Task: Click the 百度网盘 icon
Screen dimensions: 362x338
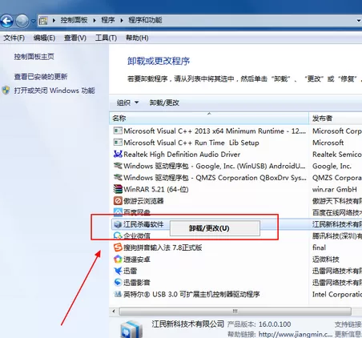Action: click(x=118, y=212)
